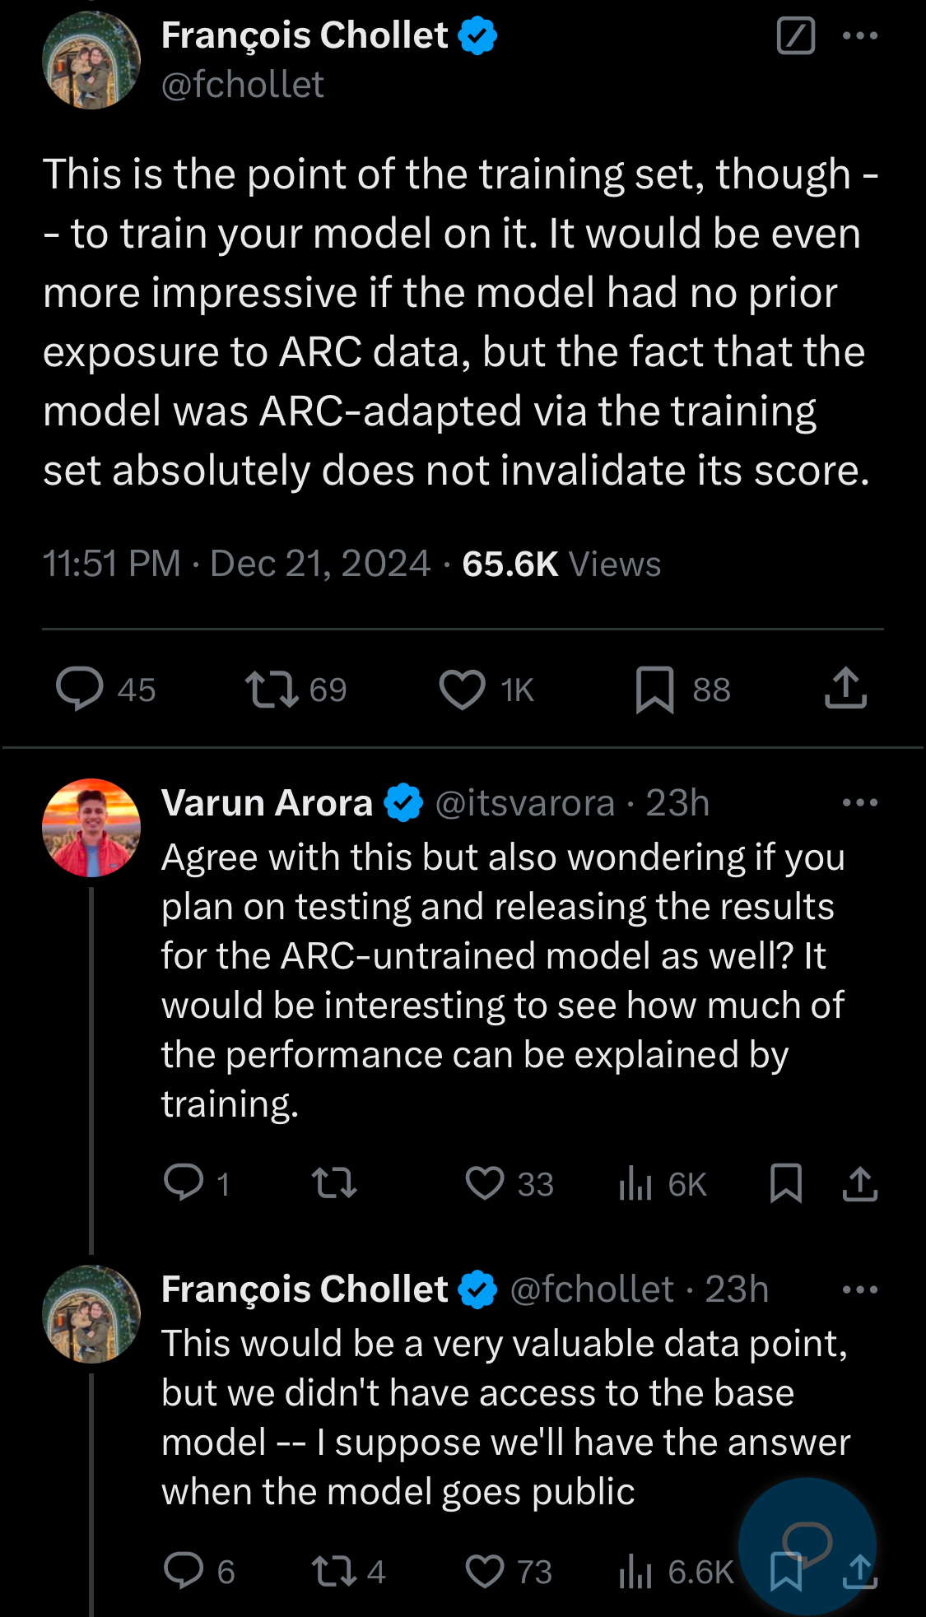Reply to Chollet's reply with 6 comments
Viewport: 926px width, 1617px height.
pyautogui.click(x=184, y=1571)
